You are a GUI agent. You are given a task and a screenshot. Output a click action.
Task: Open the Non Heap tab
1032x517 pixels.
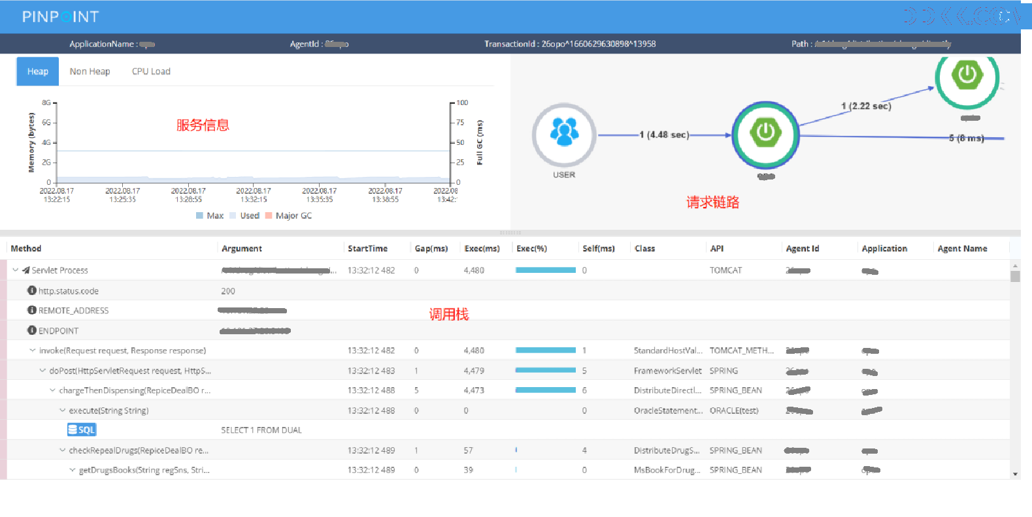(90, 71)
